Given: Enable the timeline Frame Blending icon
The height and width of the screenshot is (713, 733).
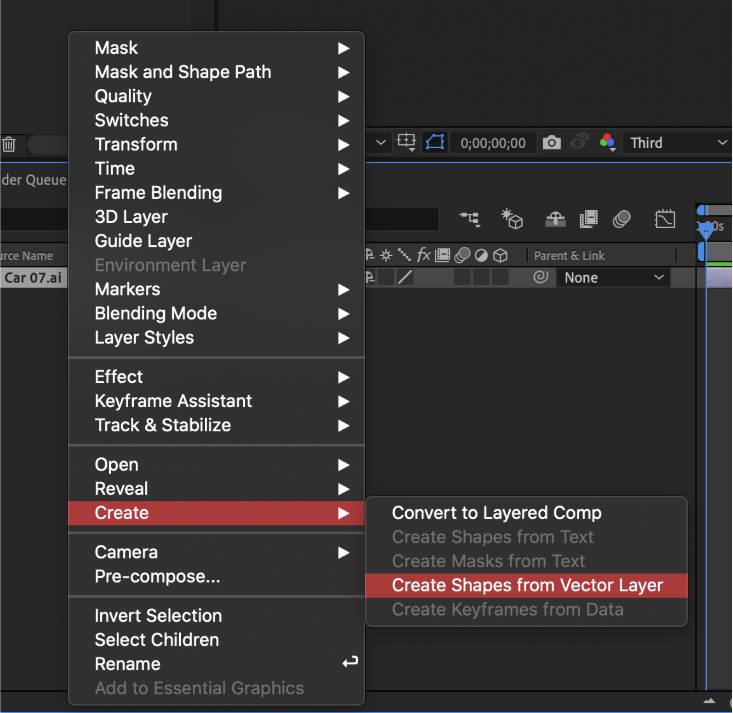Looking at the screenshot, I should point(588,219).
